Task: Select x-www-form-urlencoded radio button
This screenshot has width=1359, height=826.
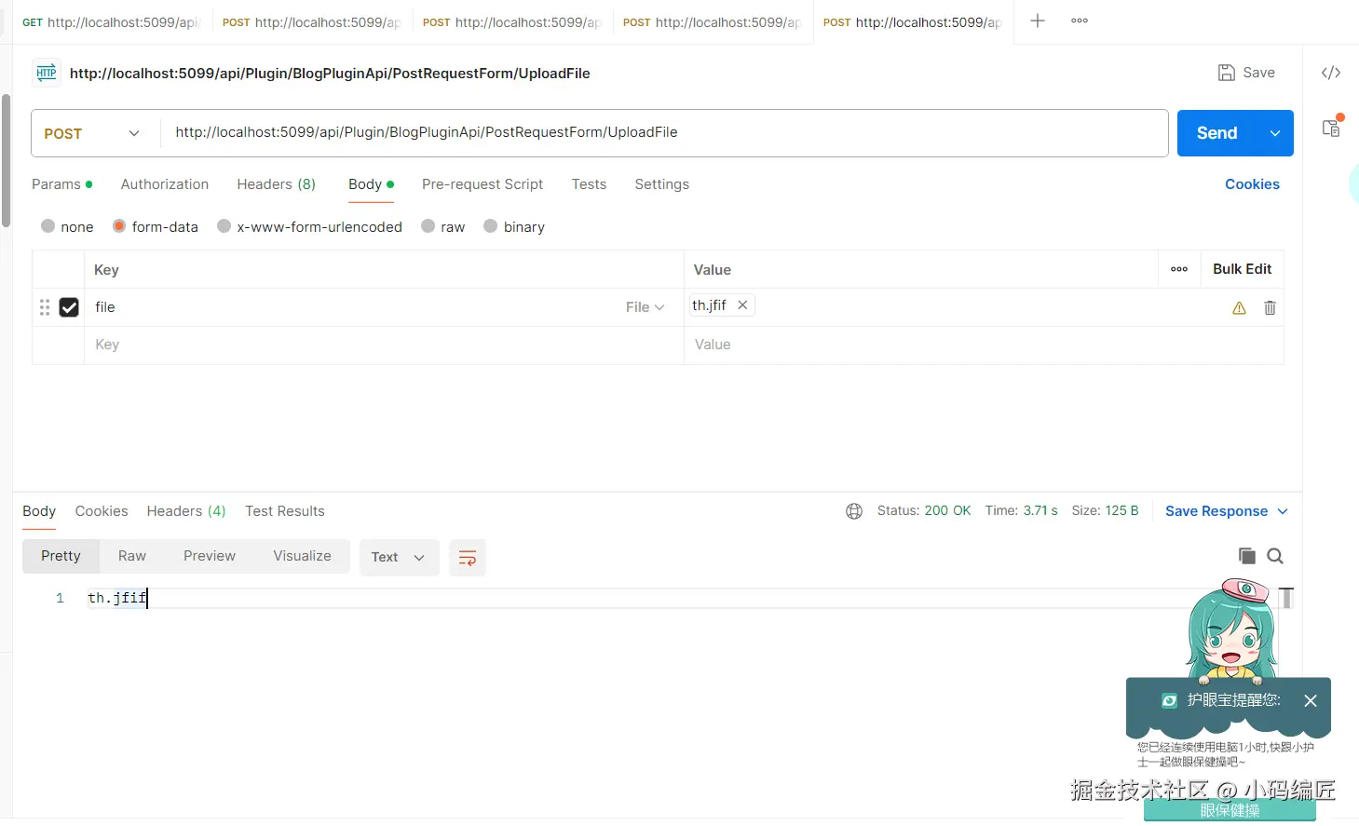Action: 224,226
